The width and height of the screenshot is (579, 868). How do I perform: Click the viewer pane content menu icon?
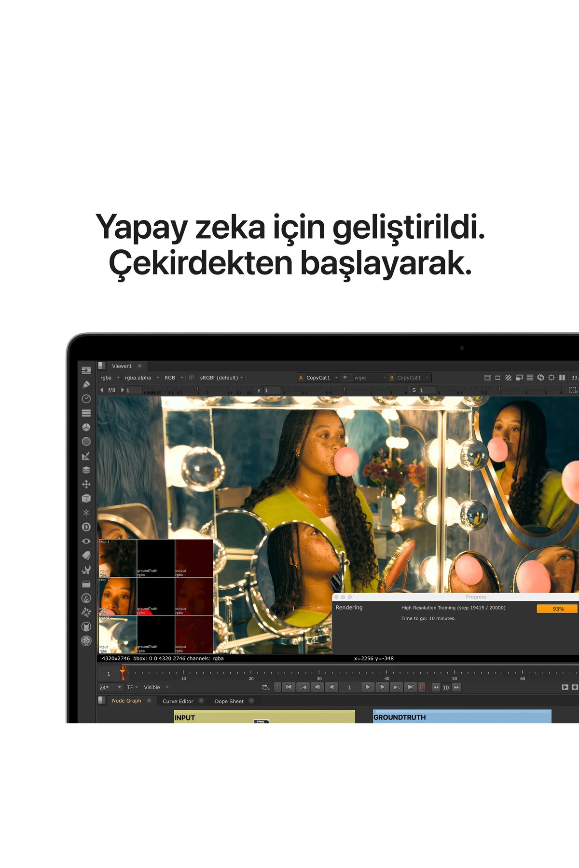click(x=101, y=366)
